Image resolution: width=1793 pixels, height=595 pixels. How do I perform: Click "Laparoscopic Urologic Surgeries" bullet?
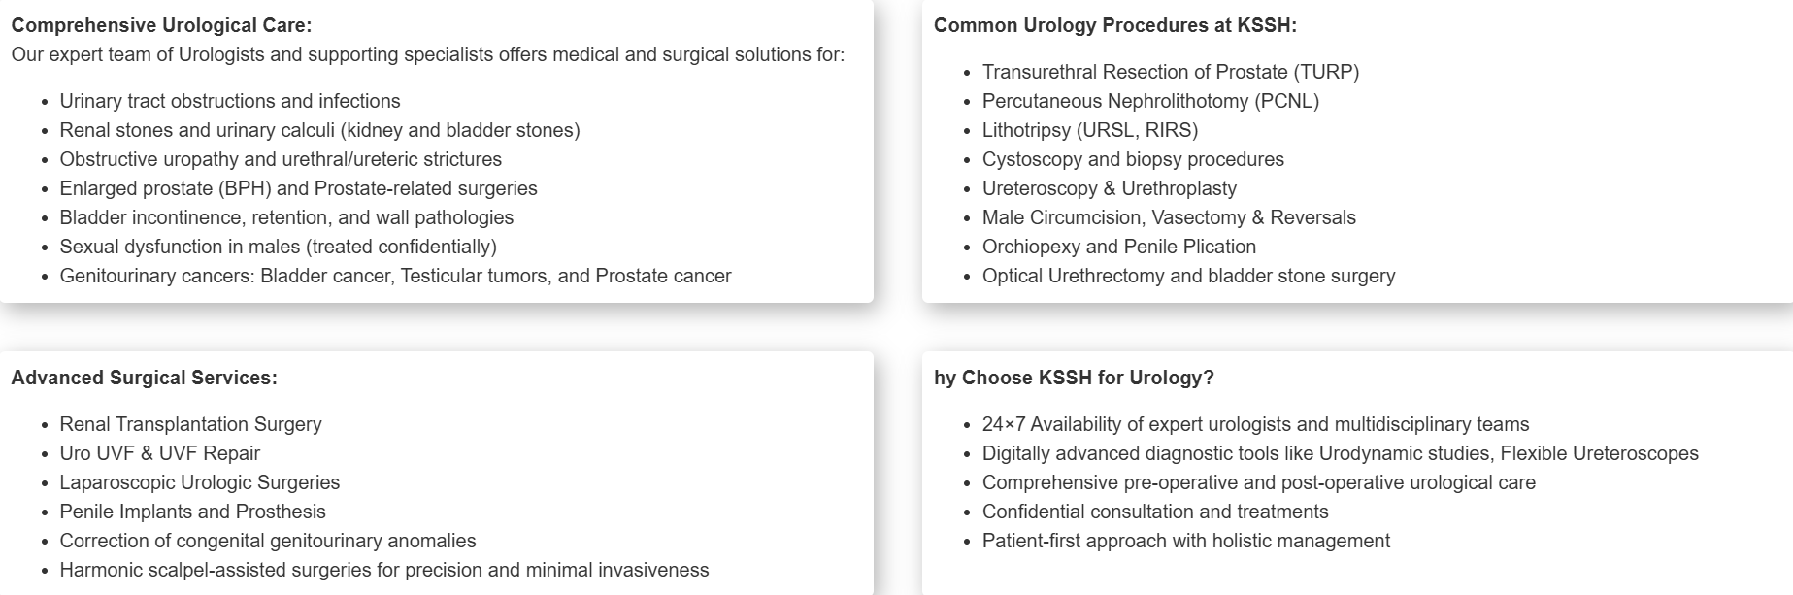(x=200, y=482)
